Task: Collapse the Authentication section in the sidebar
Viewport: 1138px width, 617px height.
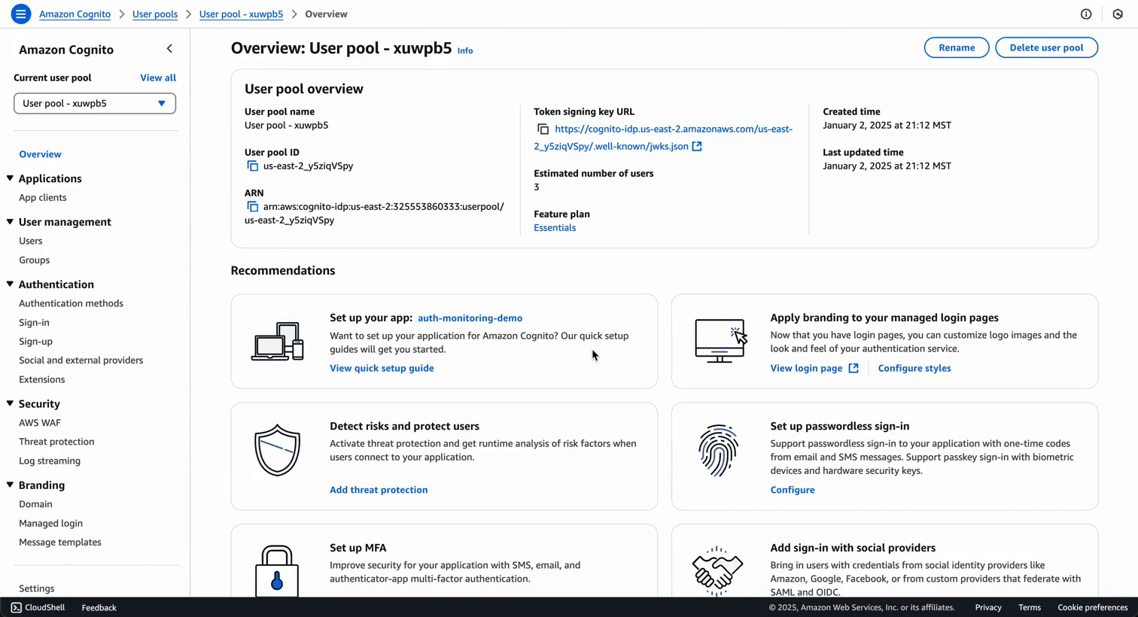Action: (9, 284)
